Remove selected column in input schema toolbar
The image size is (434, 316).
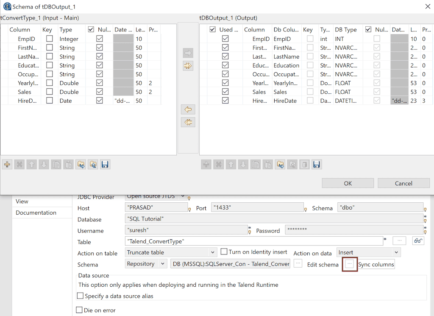(19, 165)
